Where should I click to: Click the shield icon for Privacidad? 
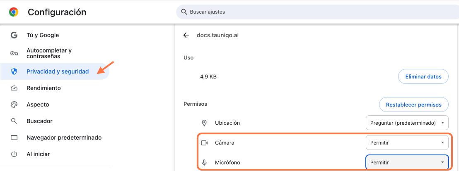14,71
